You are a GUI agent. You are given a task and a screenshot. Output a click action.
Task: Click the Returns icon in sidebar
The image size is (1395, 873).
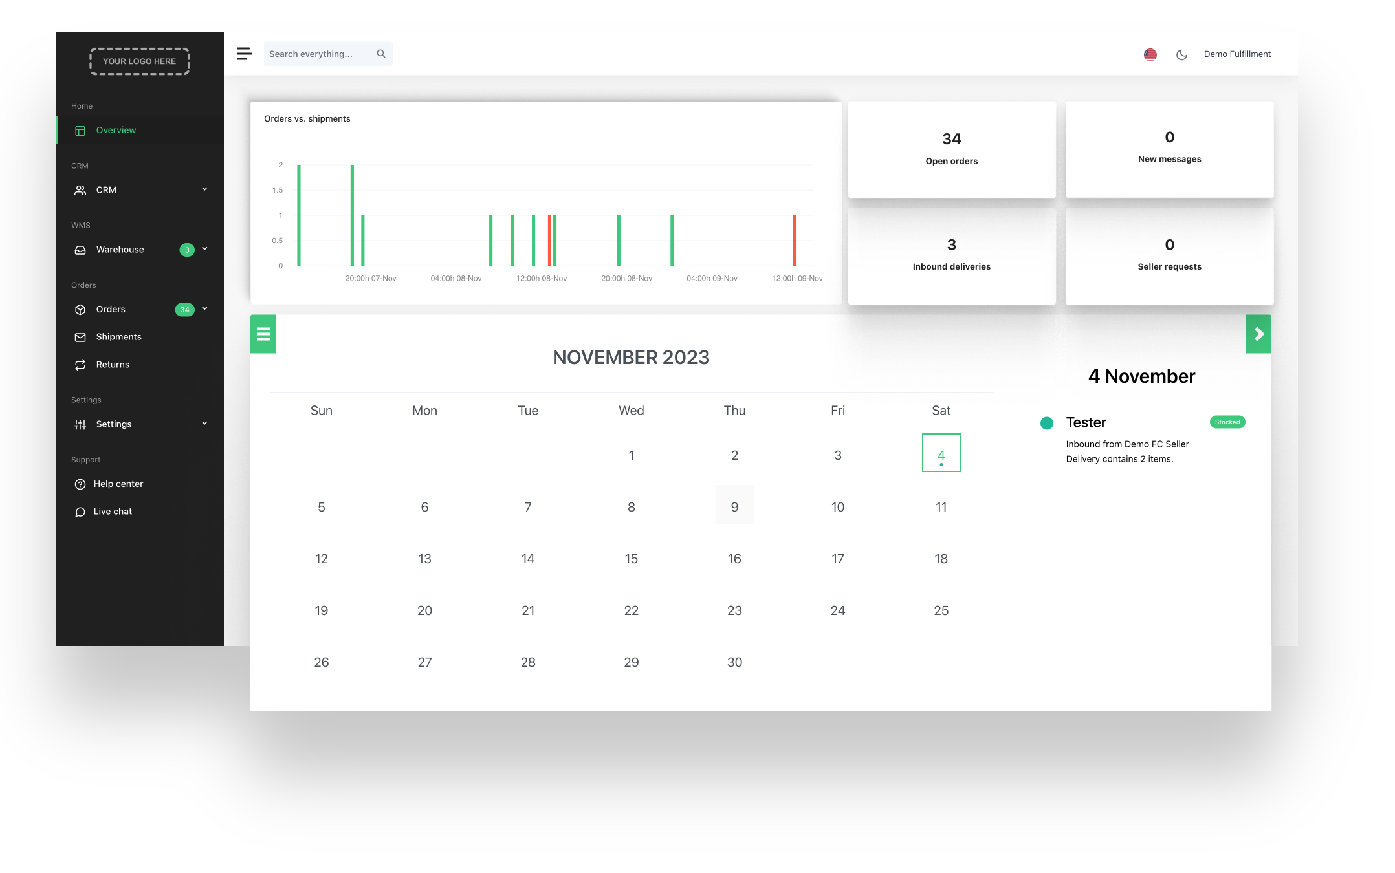pos(80,364)
